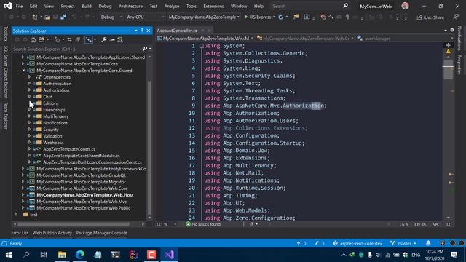466x262 pixels.
Task: Expand the Security folder
Action: pyautogui.click(x=29, y=130)
